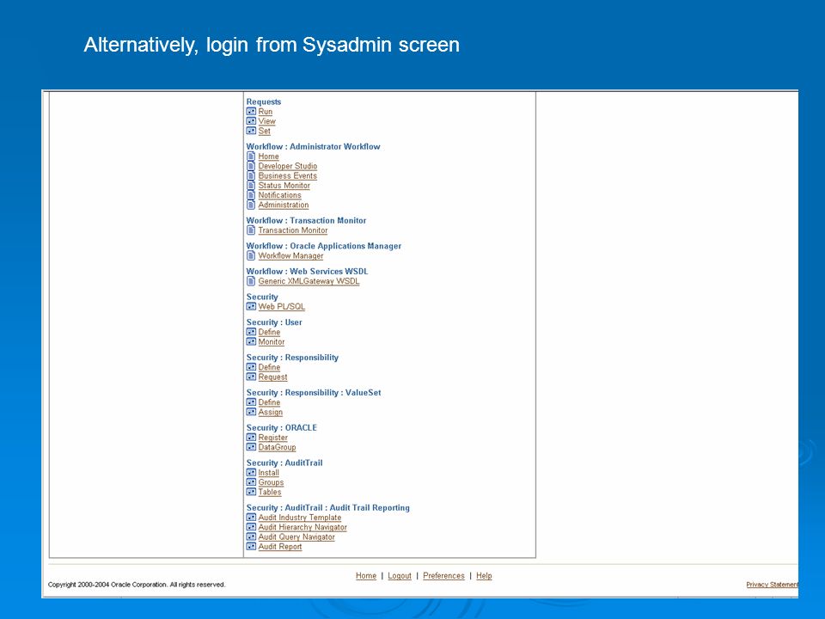Open the Administration link

pyautogui.click(x=283, y=205)
